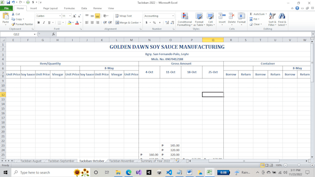
Task: Open Merge & Center dropdown arrow
Action: pyautogui.click(x=140, y=23)
